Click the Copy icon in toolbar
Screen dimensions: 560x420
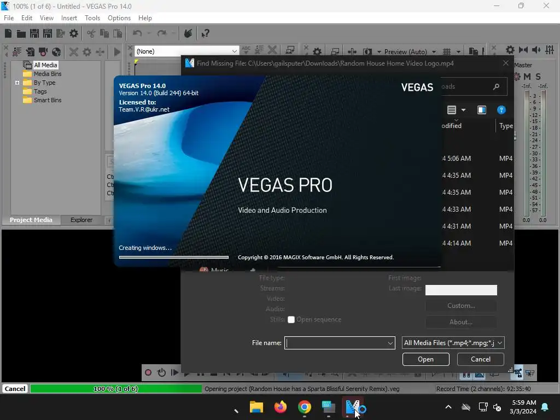click(x=104, y=33)
